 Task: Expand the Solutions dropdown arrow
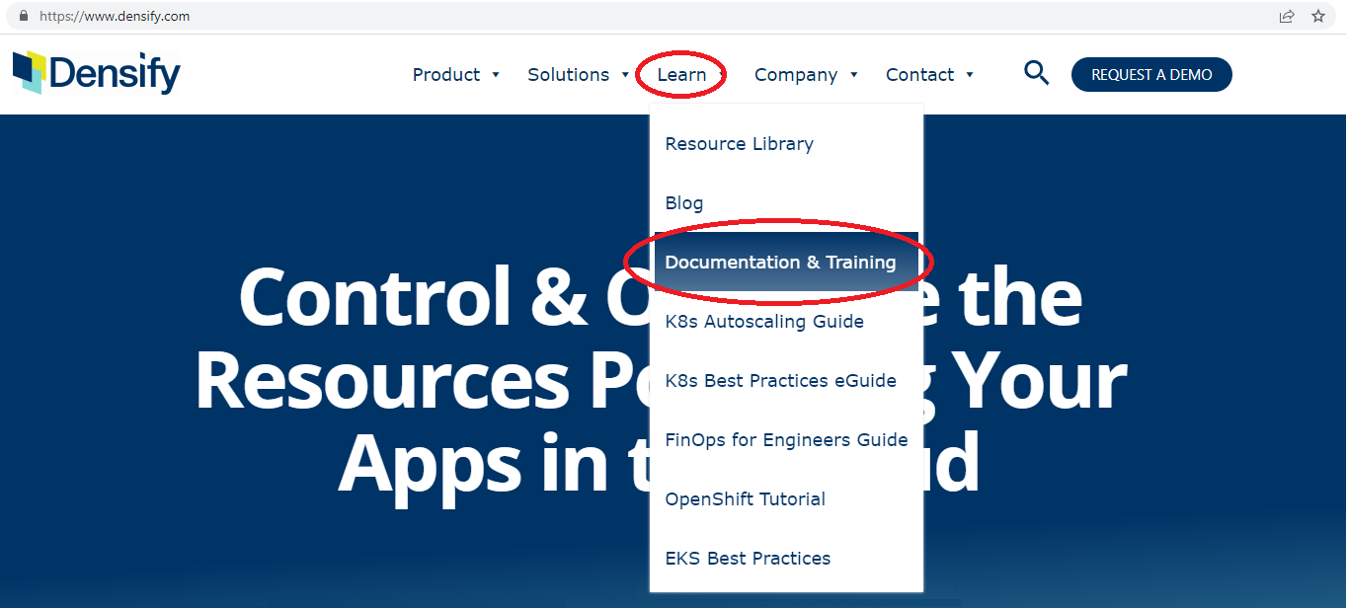click(625, 75)
